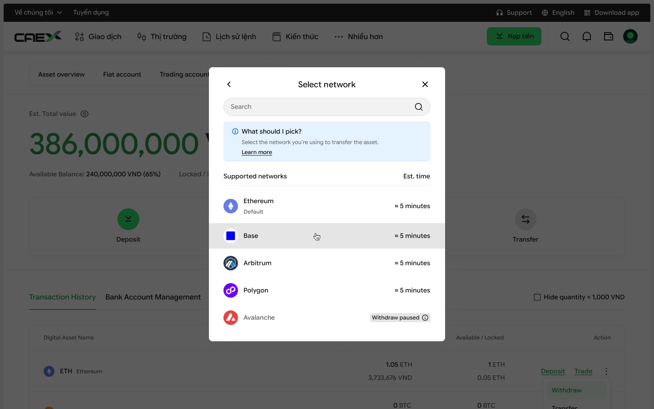Click the Trade link in ETH row
Image resolution: width=654 pixels, height=409 pixels.
[x=583, y=371]
